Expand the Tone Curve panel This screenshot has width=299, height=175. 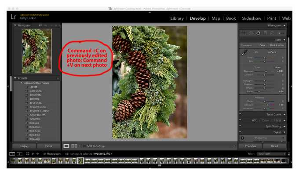284,114
